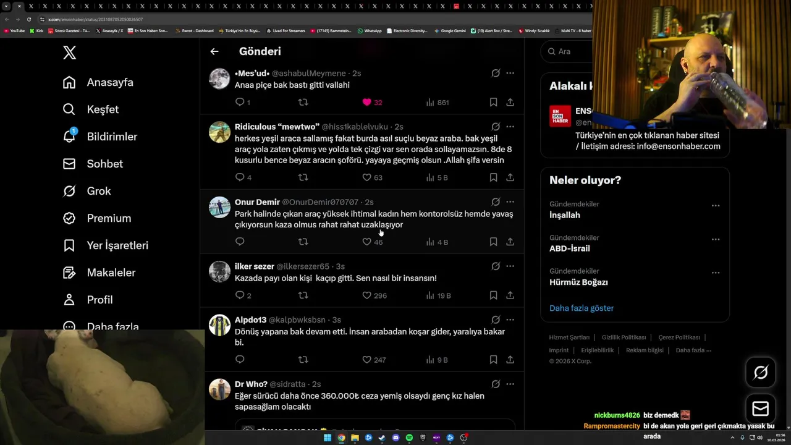Reply to the Mes'ud tweet
This screenshot has width=791, height=445.
click(x=240, y=102)
